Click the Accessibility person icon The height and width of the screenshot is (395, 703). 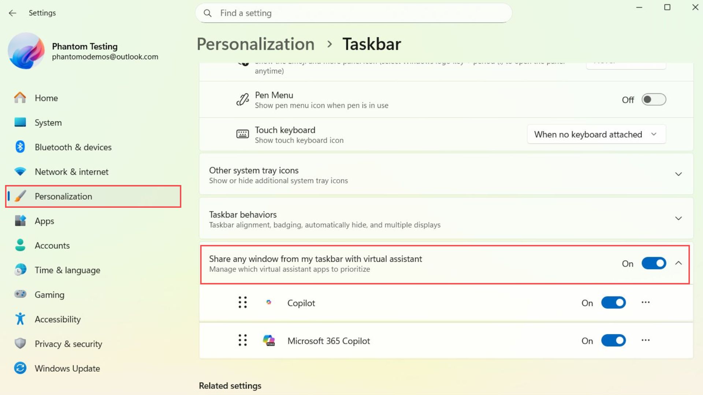coord(20,319)
